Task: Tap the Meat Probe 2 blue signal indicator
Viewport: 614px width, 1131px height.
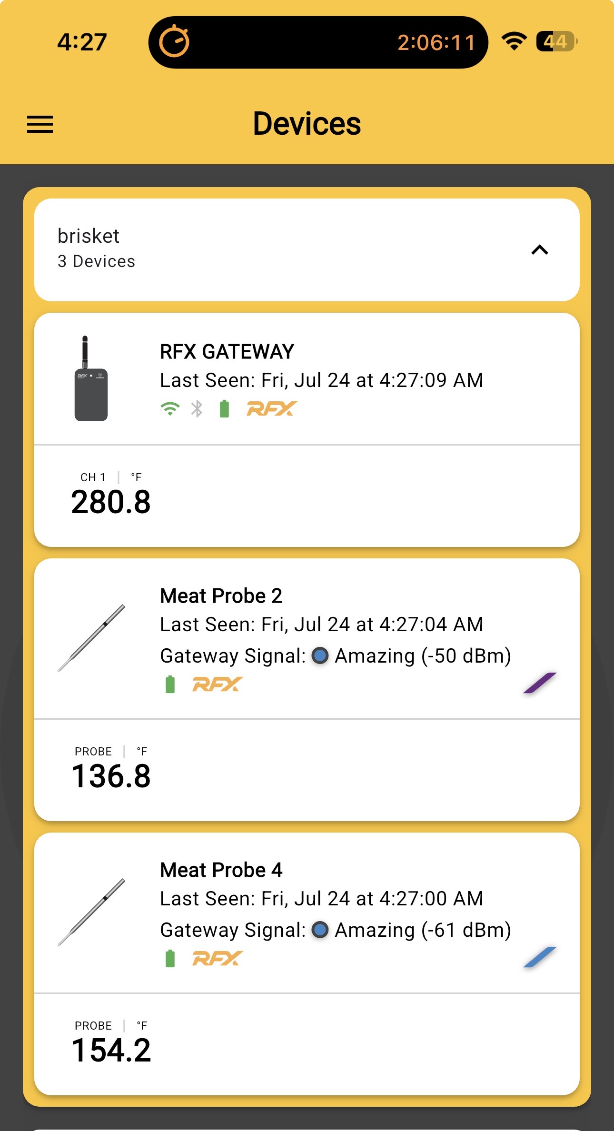Action: click(x=320, y=655)
